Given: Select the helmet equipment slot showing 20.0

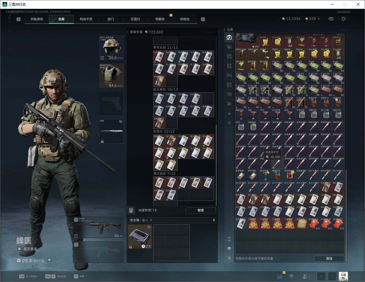Looking at the screenshot, I should click(x=111, y=48).
